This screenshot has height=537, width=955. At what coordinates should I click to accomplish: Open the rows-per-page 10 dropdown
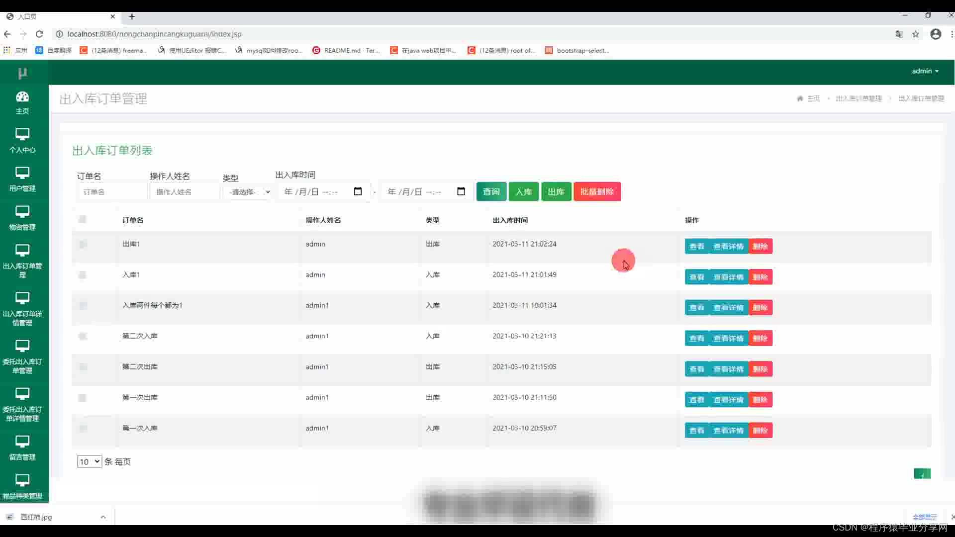coord(89,461)
